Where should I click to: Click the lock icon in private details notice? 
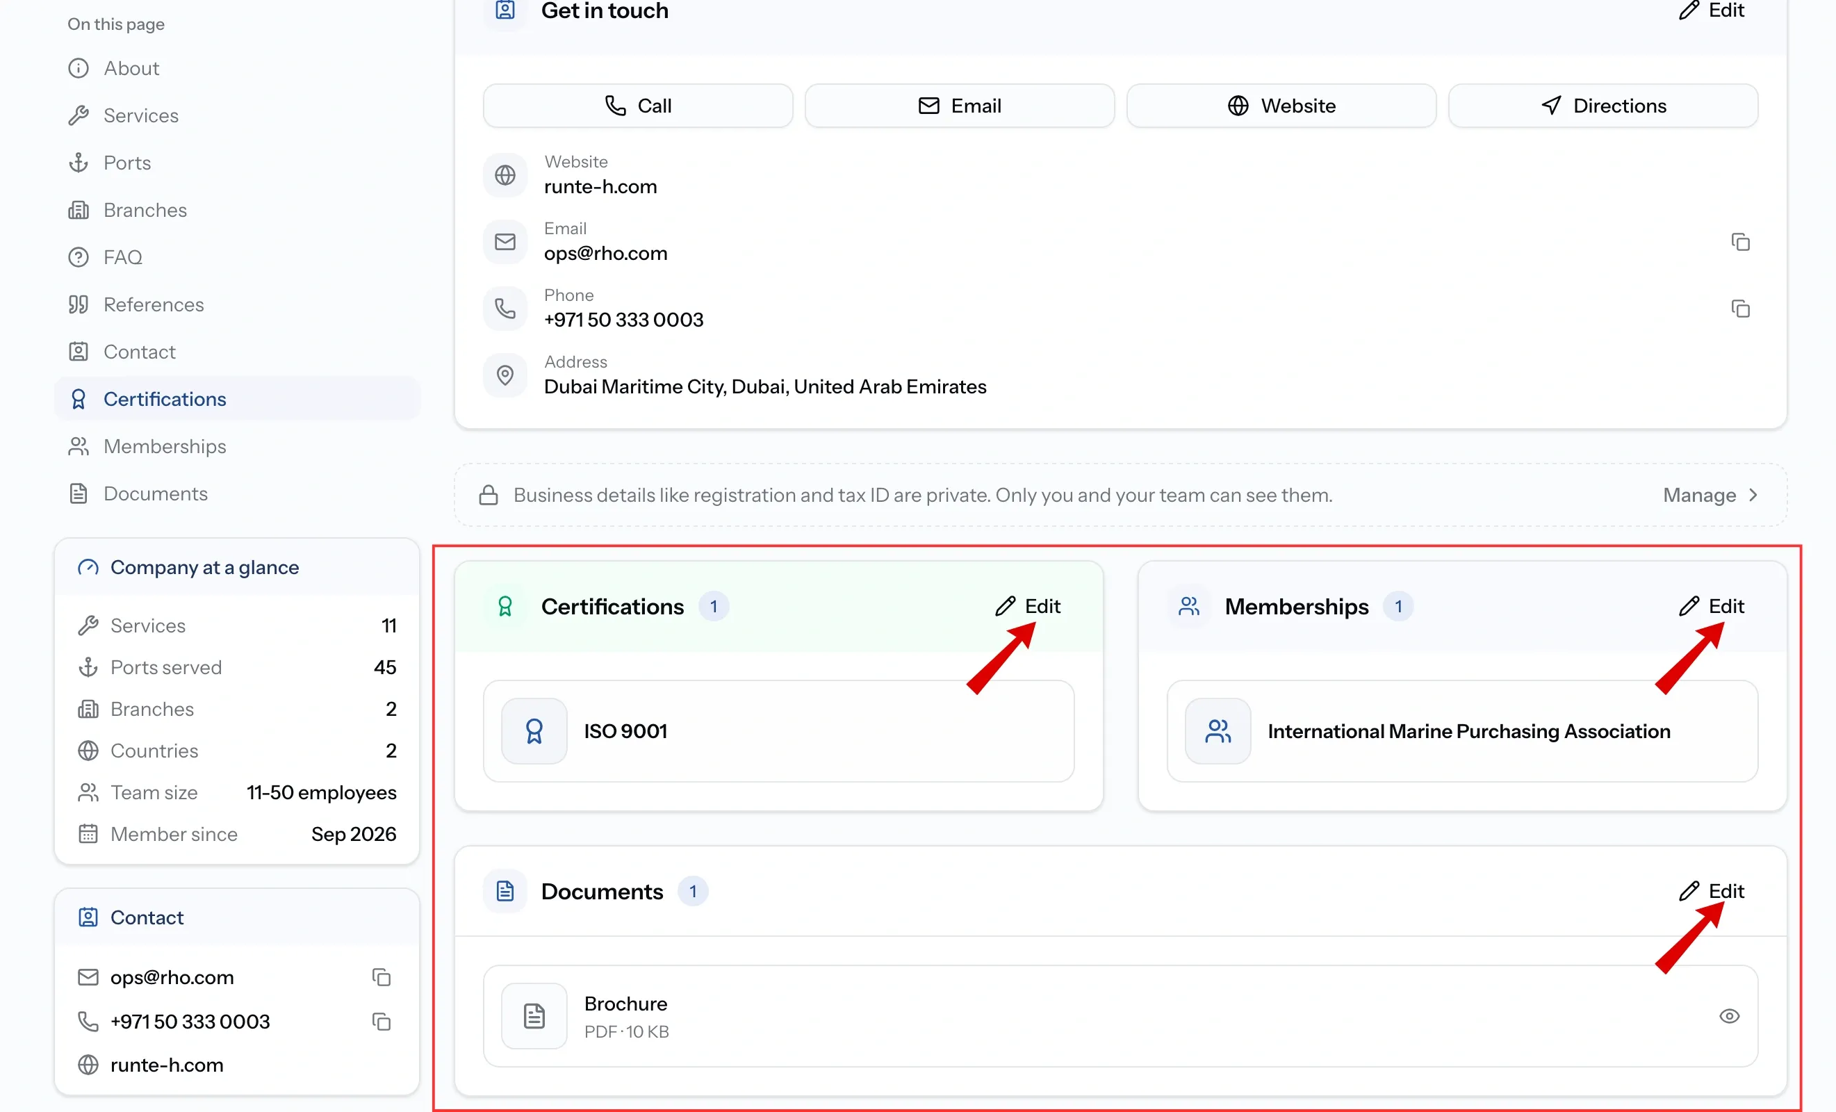click(488, 495)
